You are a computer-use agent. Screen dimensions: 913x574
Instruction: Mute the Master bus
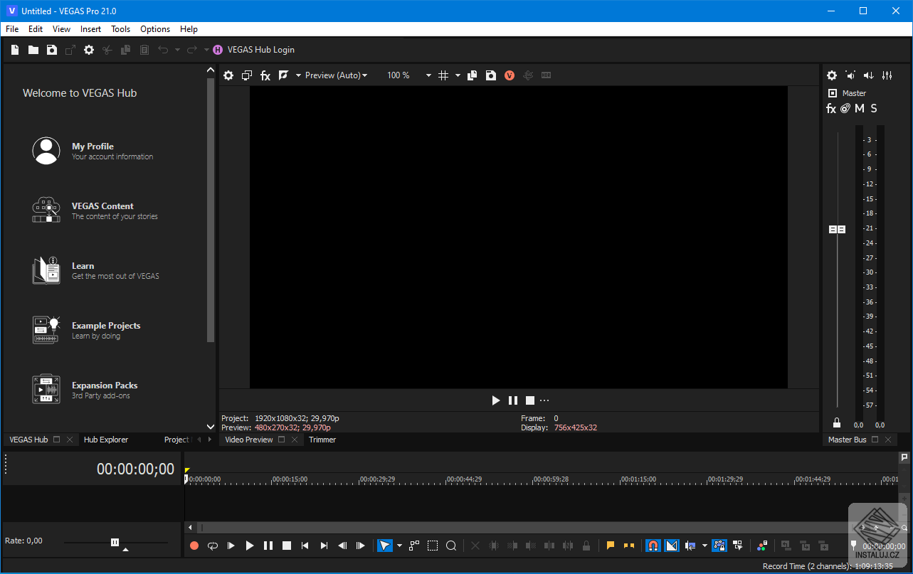coord(860,108)
